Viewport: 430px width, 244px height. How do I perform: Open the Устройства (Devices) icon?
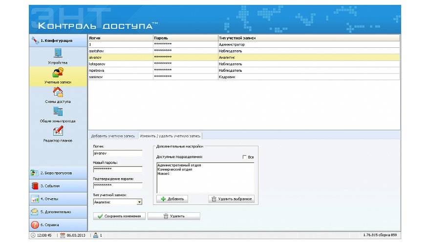tap(58, 54)
